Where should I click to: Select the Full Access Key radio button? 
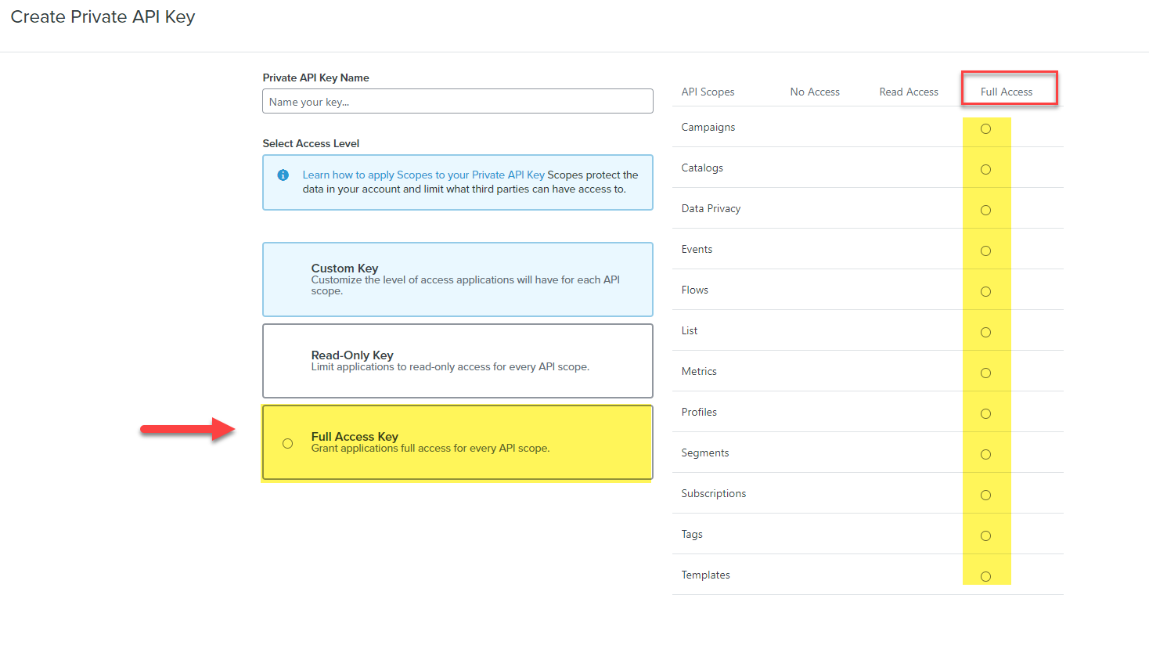pos(288,444)
